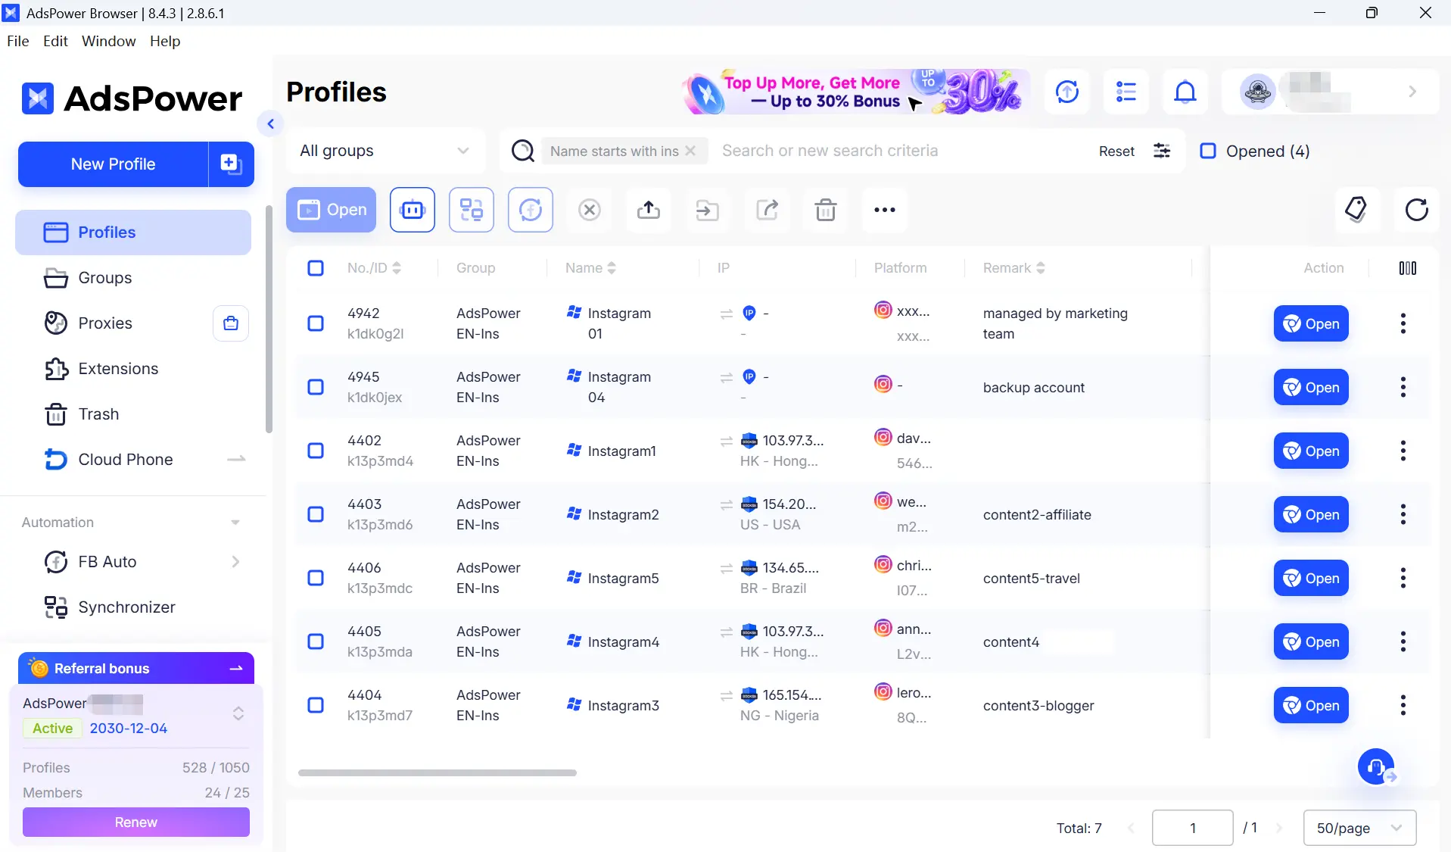Open the three-dots more actions toolbar menu
The height and width of the screenshot is (852, 1451).
tap(885, 210)
